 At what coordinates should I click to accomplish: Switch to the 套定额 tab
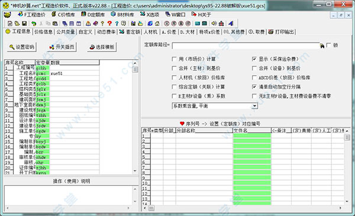coord(130,32)
